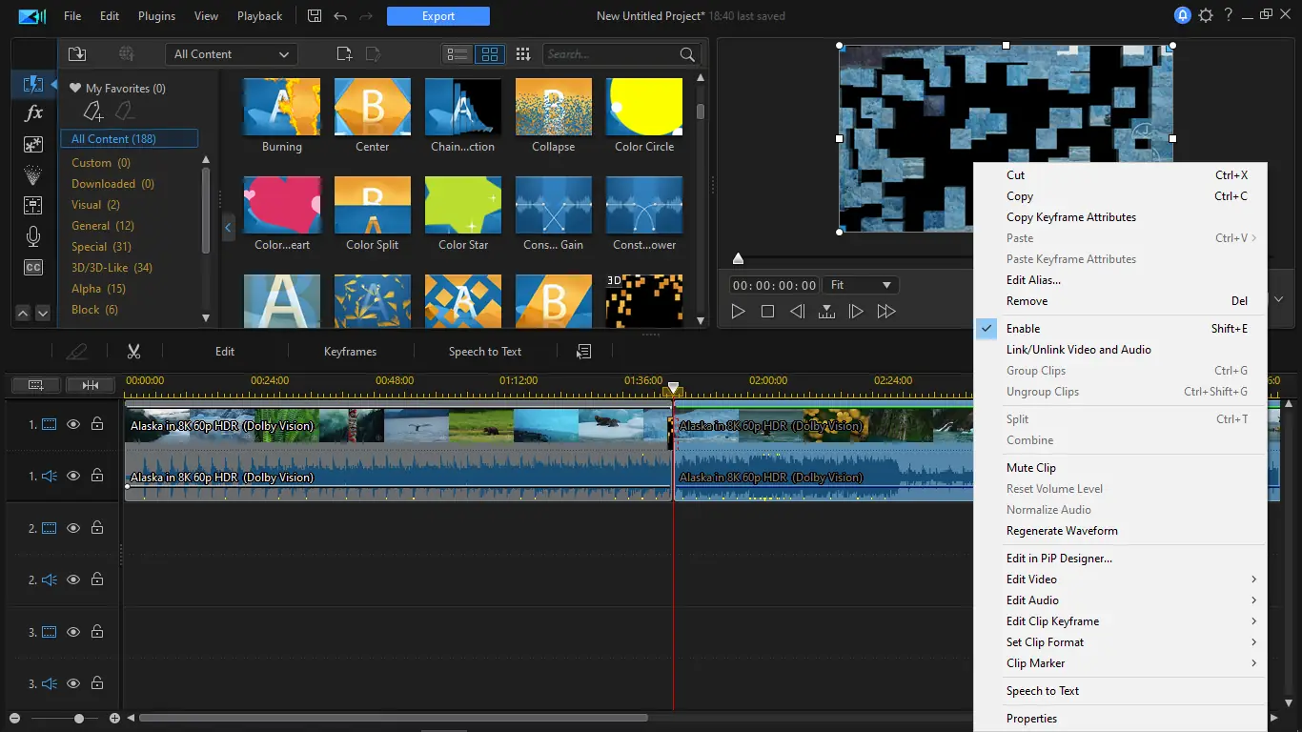Click the save project floppy icon
The height and width of the screenshot is (732, 1302).
click(315, 16)
